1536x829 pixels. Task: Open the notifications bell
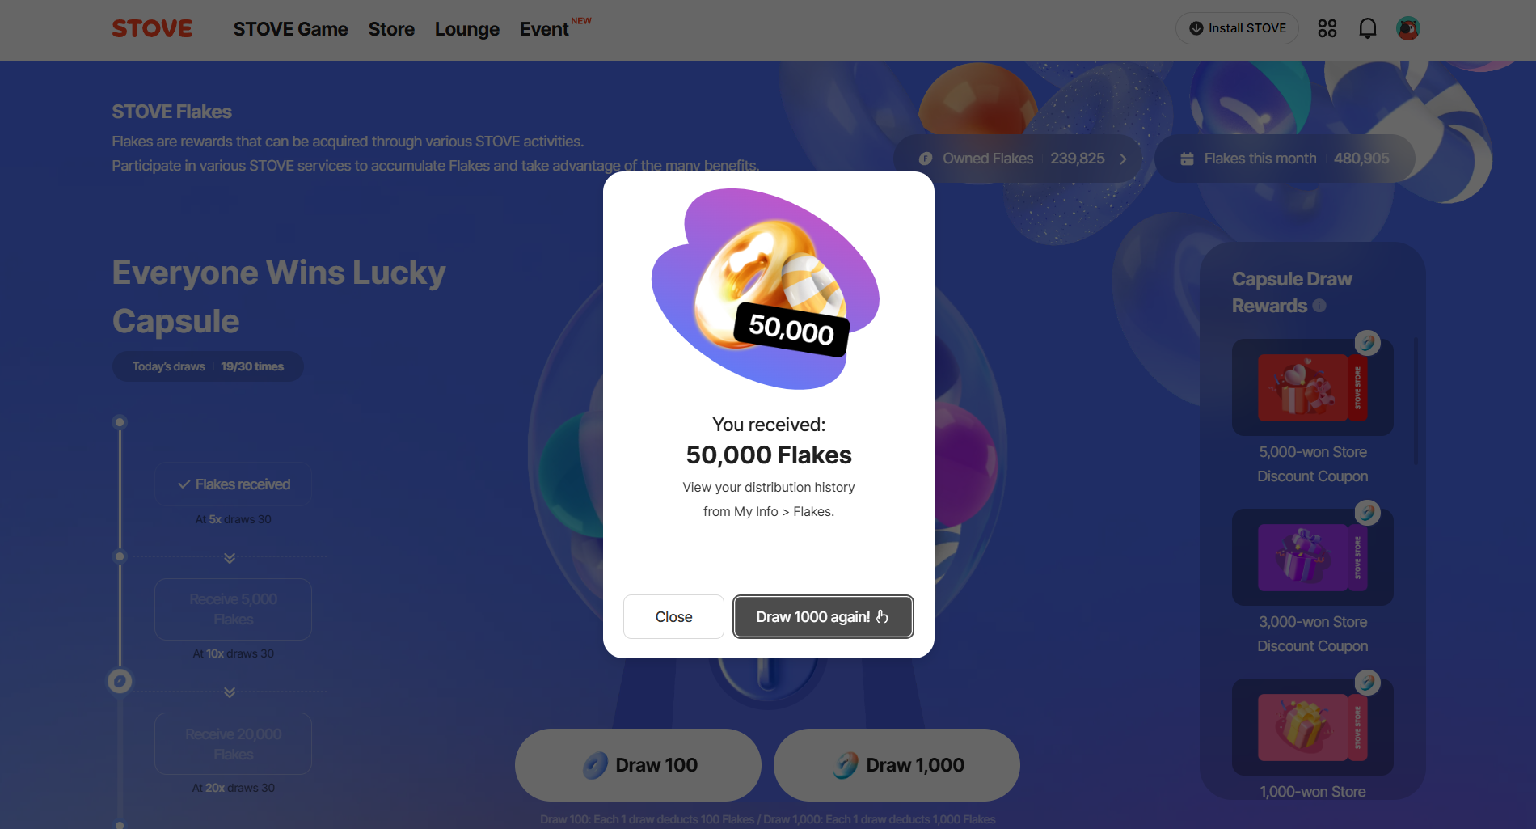tap(1367, 28)
